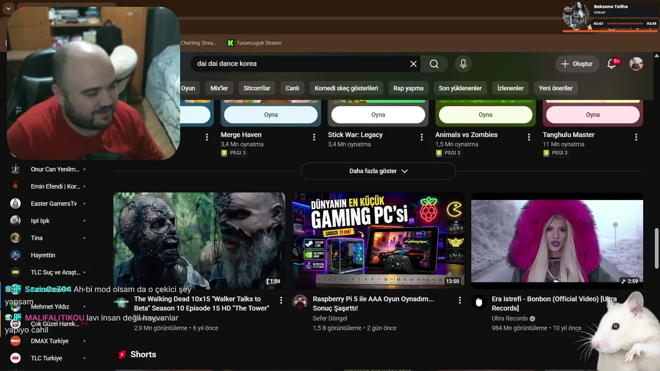Select the Oyun filter chip
660x371 pixels.
188,88
